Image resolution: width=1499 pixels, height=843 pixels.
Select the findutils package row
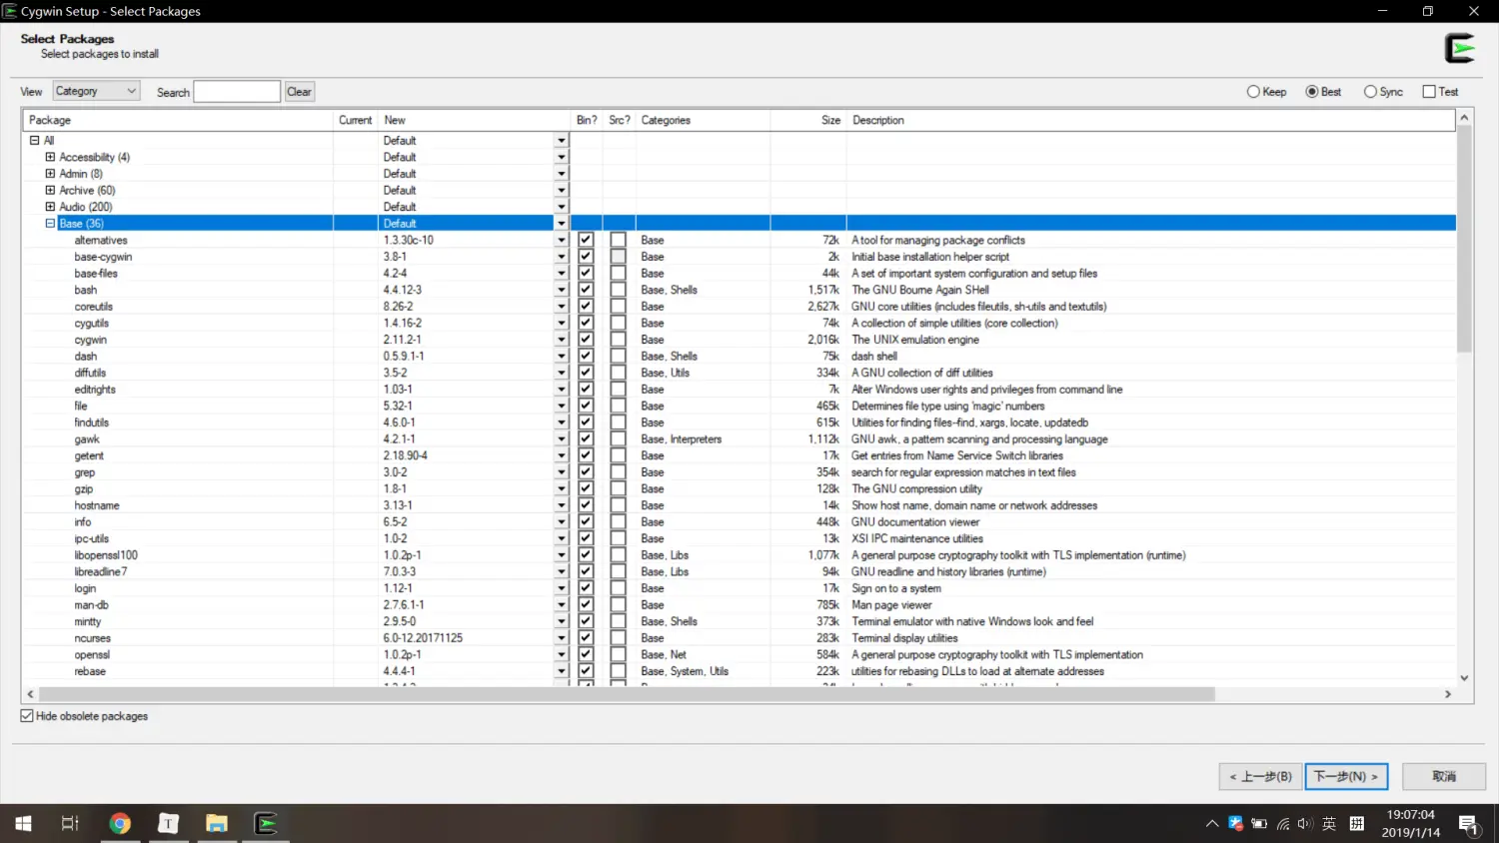click(740, 422)
